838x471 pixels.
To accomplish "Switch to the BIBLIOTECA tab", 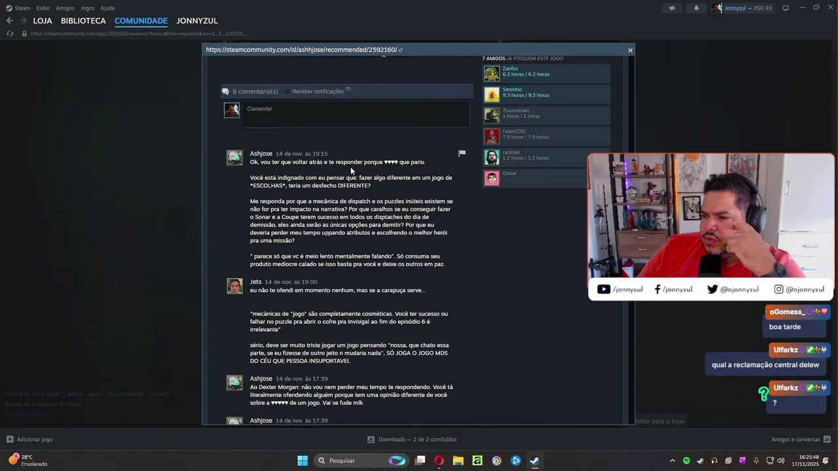I will coord(83,21).
